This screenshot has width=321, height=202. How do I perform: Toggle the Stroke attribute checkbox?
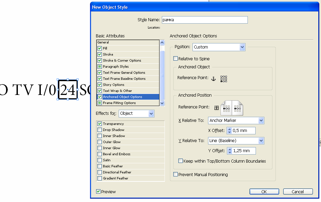coord(100,55)
